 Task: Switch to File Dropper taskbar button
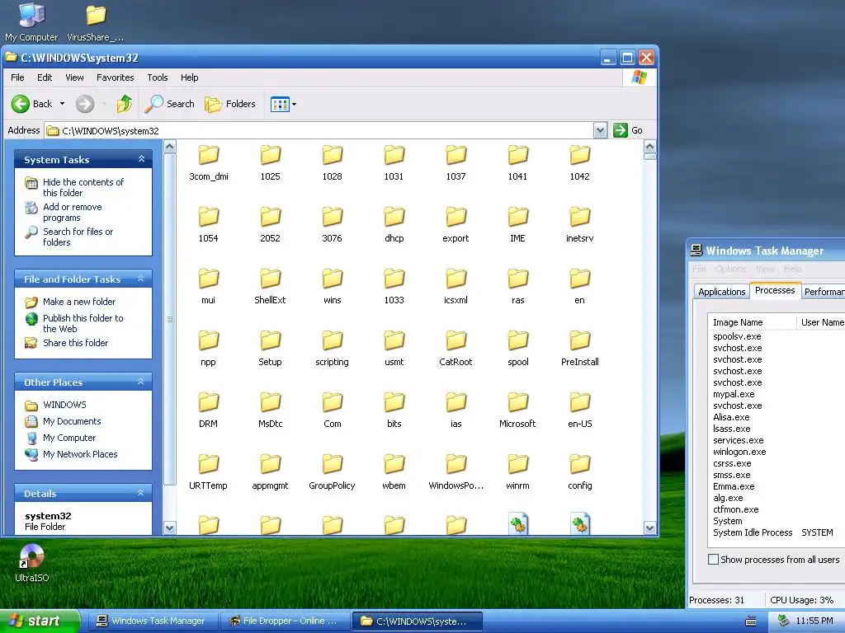285,621
